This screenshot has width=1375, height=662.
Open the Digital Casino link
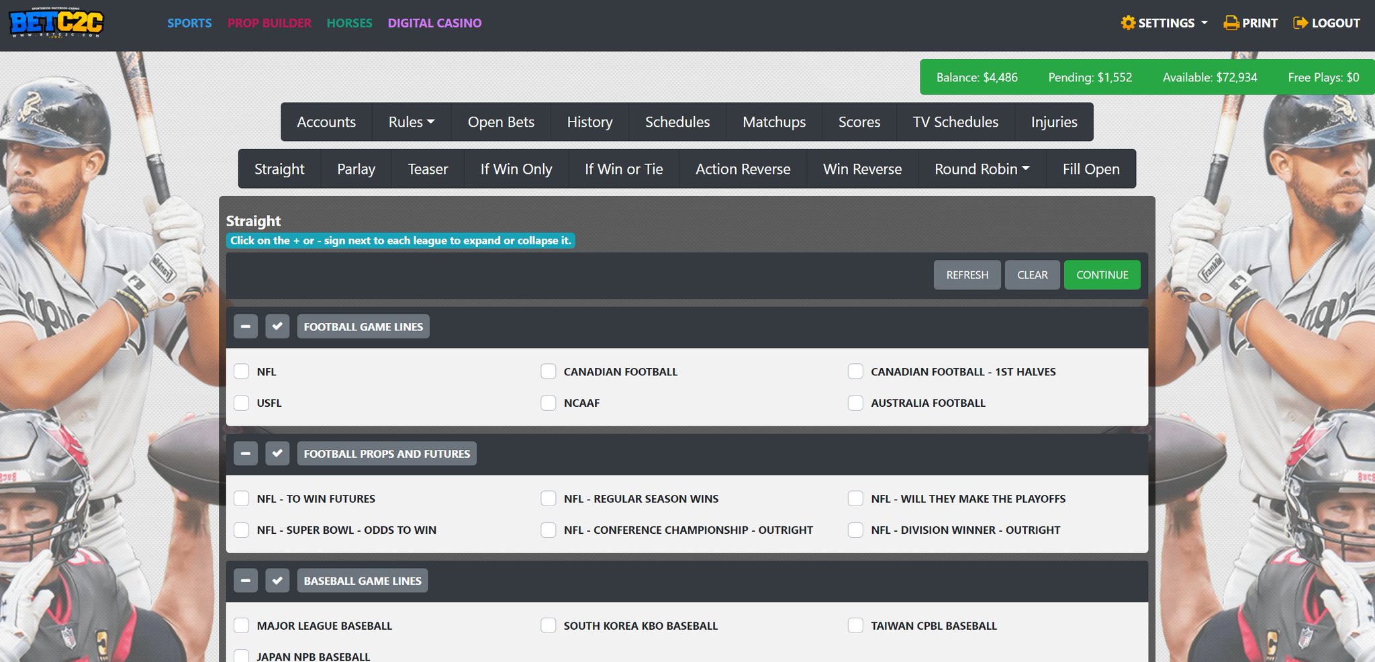click(x=434, y=23)
